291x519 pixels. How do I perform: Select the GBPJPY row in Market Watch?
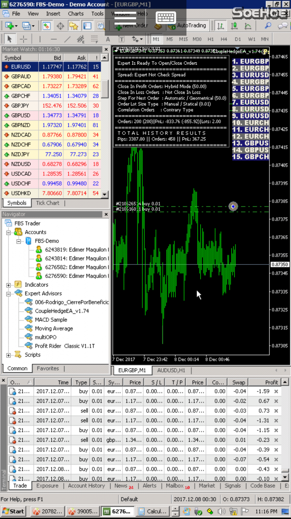point(51,106)
